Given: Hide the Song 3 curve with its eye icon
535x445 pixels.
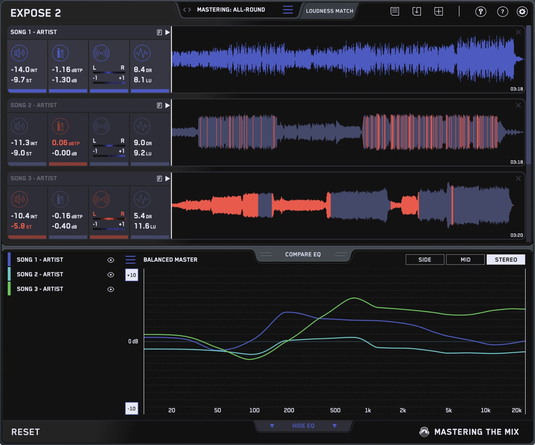Looking at the screenshot, I should point(110,289).
